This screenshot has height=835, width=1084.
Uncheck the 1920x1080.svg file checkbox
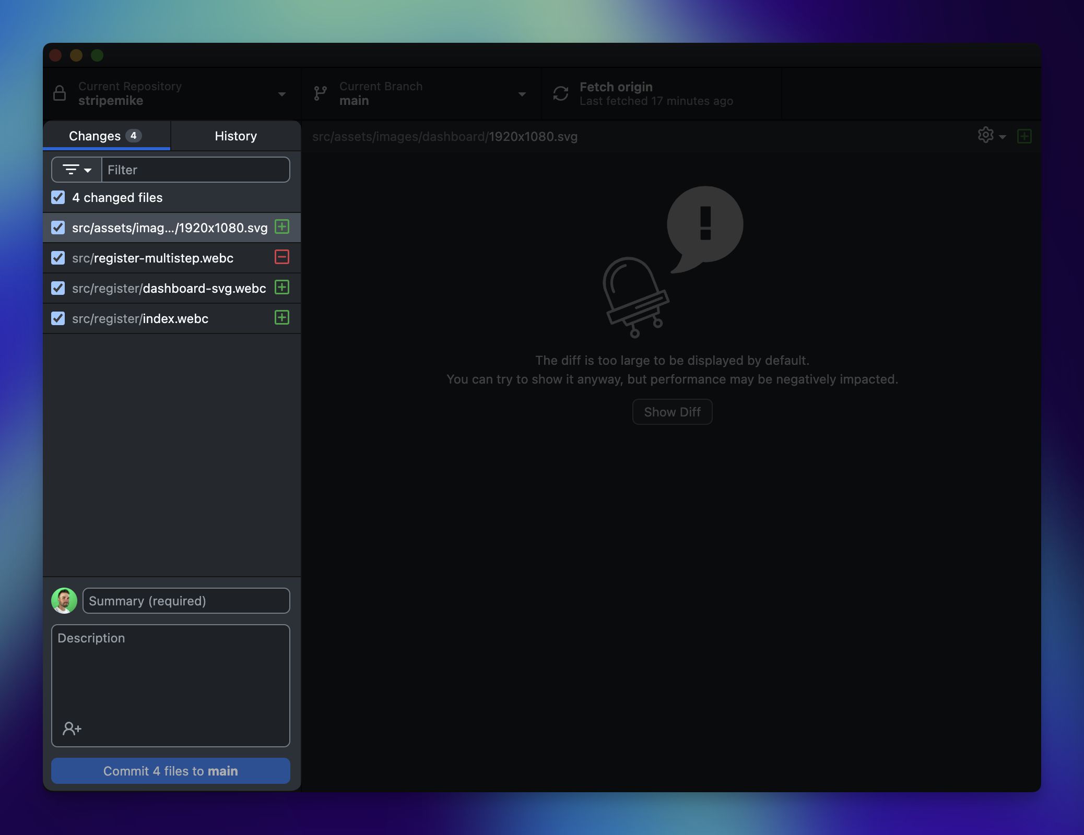click(x=58, y=228)
